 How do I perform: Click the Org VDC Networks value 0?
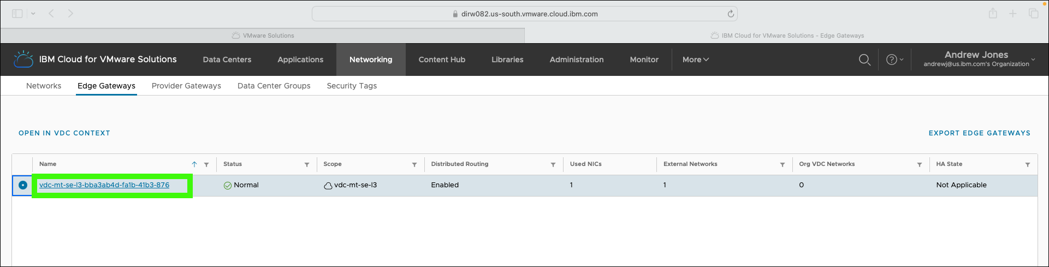801,185
